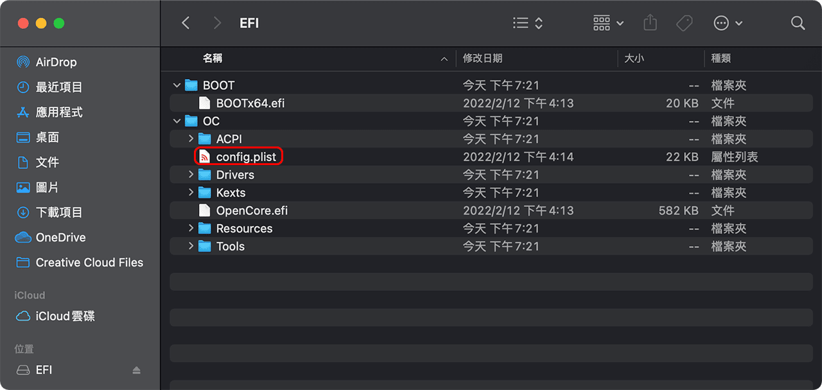Image resolution: width=822 pixels, height=390 pixels.
Task: Start a search with the magnifier icon
Action: click(798, 23)
